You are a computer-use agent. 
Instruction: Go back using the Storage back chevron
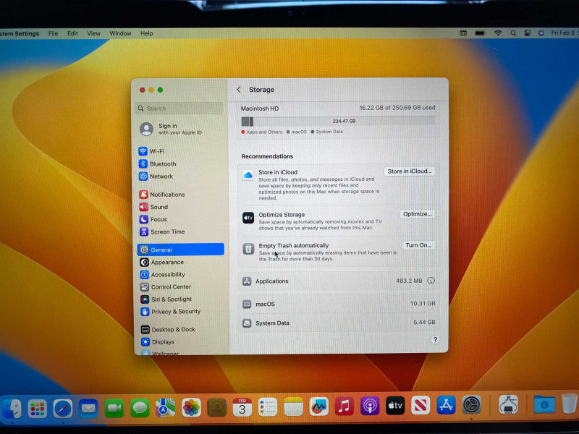click(239, 90)
